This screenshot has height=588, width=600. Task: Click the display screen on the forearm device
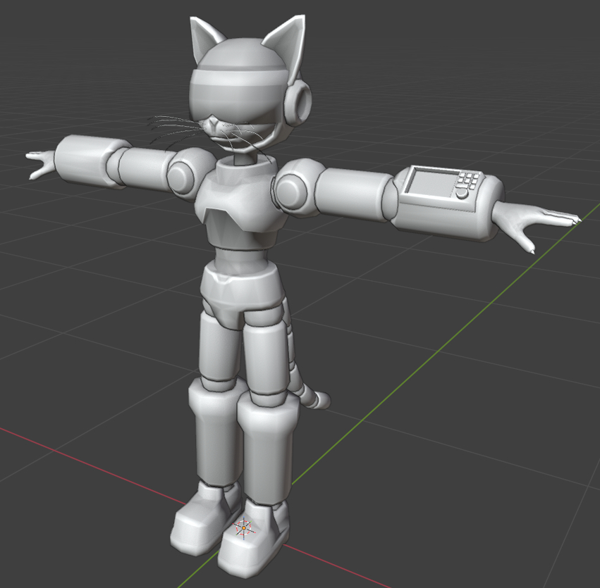pos(432,182)
